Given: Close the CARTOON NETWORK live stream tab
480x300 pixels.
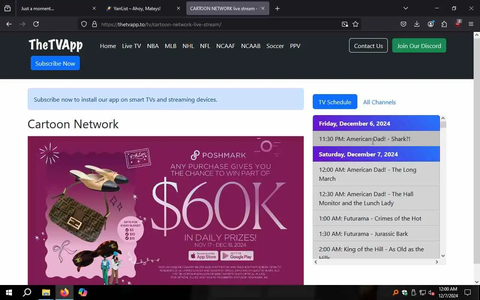Looking at the screenshot, I should click(263, 8).
